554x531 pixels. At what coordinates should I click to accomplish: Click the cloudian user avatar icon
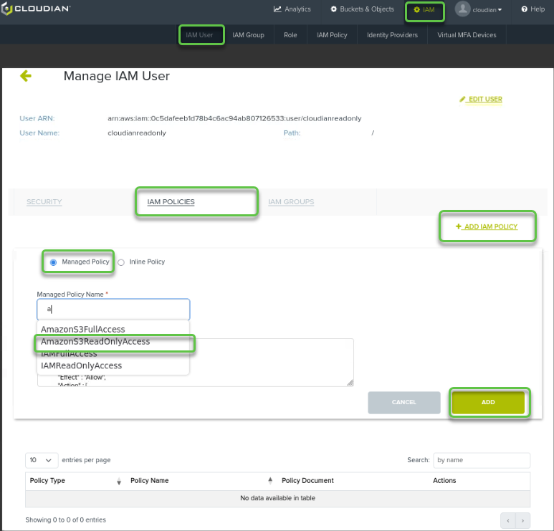(462, 9)
